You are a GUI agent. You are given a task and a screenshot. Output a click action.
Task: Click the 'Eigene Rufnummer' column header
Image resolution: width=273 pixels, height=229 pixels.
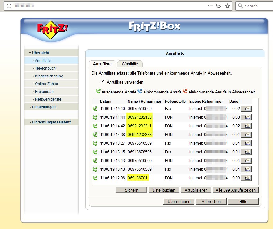click(206, 102)
